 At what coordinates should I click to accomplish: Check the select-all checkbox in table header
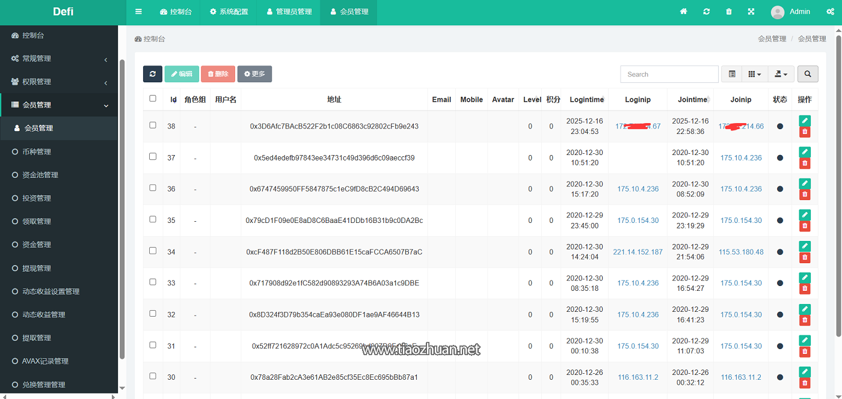click(x=153, y=99)
